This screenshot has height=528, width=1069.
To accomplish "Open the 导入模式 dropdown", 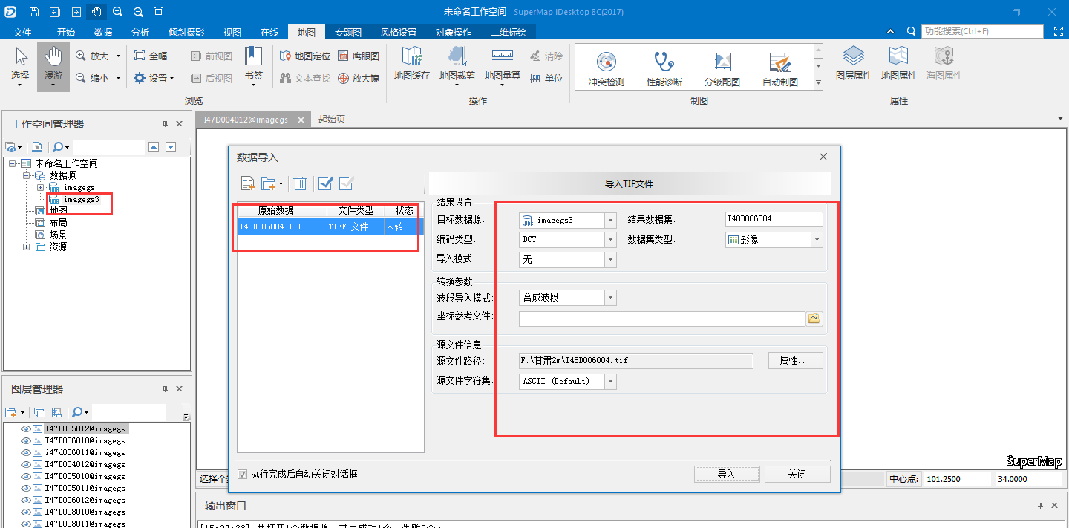I will (610, 260).
